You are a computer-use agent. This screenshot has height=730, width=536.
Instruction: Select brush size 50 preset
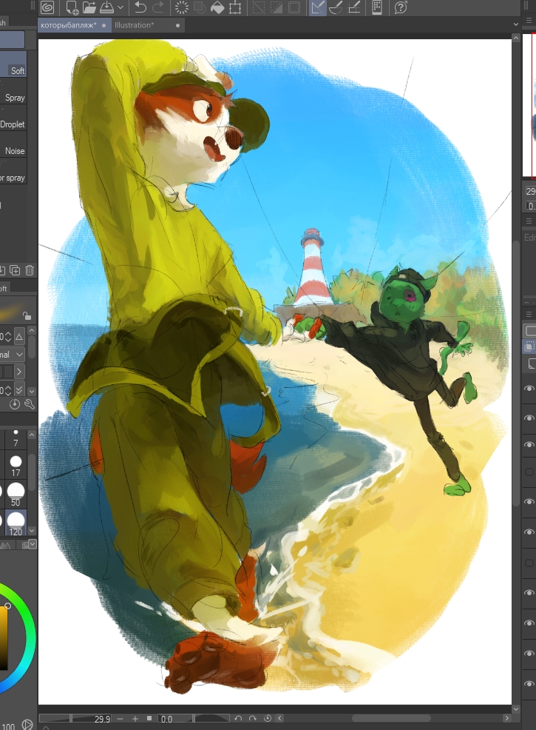(x=16, y=495)
